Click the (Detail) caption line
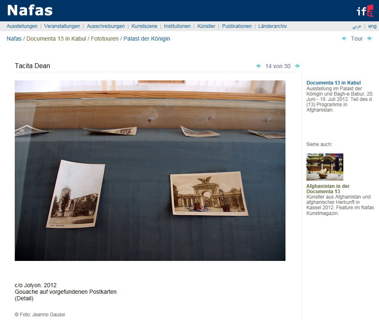 coord(24,298)
